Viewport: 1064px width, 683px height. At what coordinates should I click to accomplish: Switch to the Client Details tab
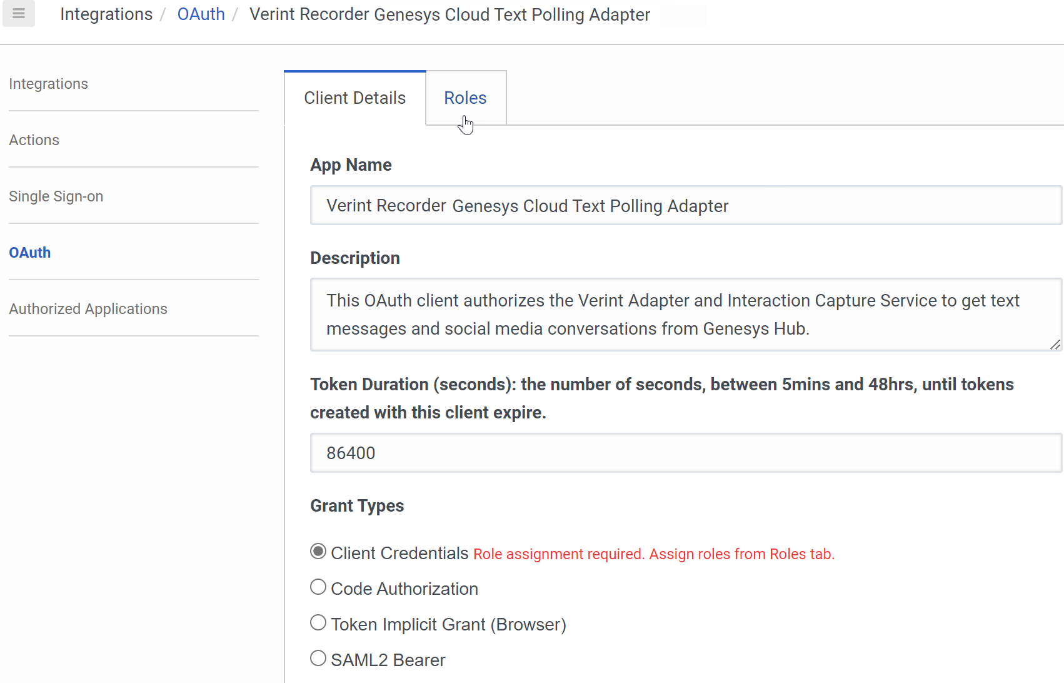pyautogui.click(x=354, y=98)
